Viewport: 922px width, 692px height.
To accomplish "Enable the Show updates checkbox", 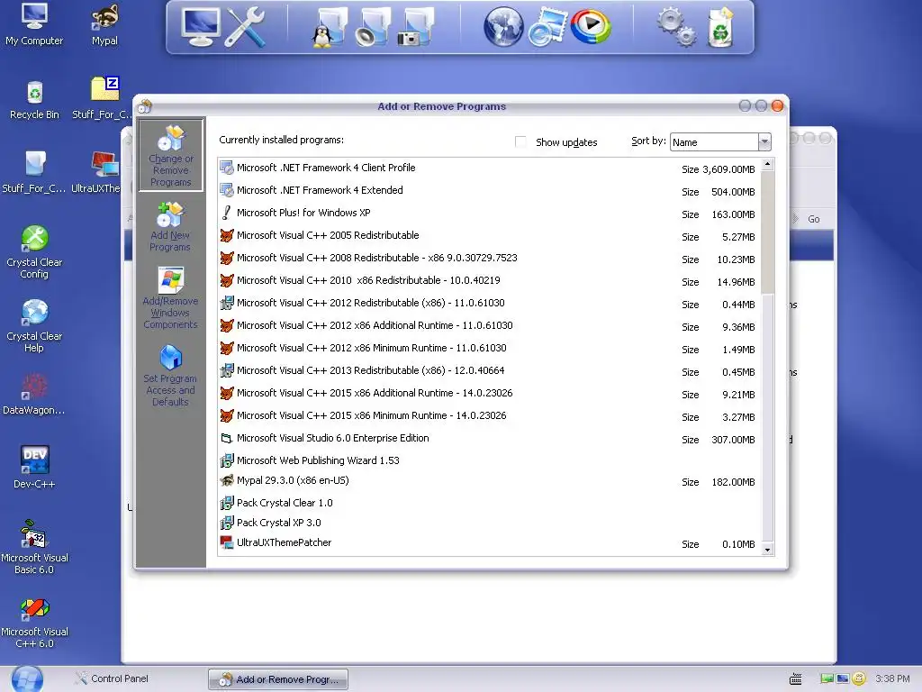I will (x=520, y=141).
